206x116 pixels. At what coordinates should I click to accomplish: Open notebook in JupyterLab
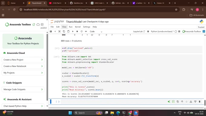pyautogui.click(x=139, y=31)
